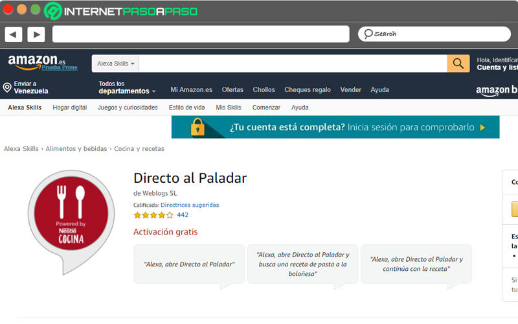Viewport: 518px width, 324px height.
Task: Click the Alimentos y bebidas breadcrumb
Action: [x=76, y=149]
